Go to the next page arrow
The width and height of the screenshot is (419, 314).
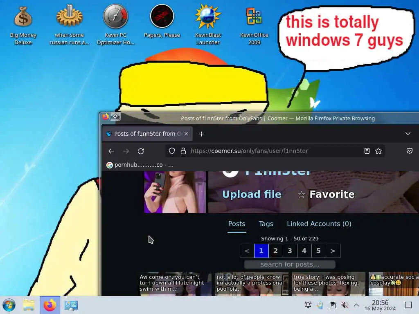[333, 251]
